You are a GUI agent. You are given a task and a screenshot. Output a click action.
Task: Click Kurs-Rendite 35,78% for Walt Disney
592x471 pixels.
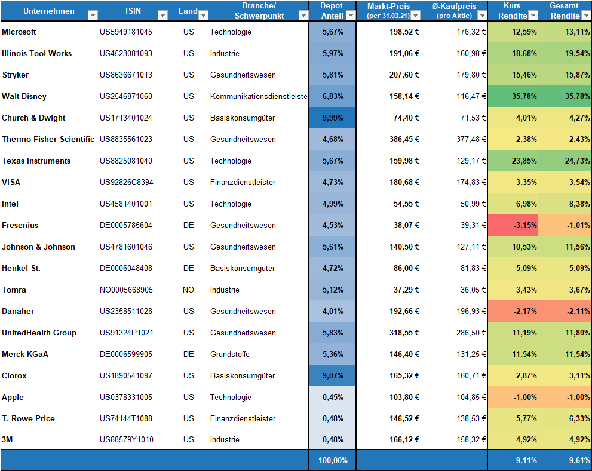tap(514, 96)
